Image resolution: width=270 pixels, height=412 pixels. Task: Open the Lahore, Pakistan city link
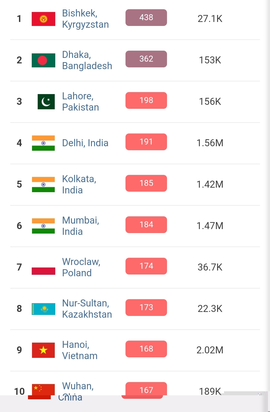80,102
